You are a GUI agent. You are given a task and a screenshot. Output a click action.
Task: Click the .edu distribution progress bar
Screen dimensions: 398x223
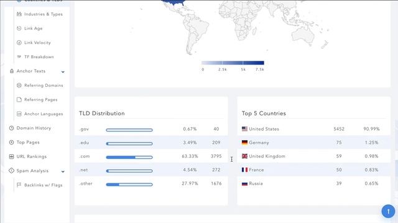coord(129,144)
